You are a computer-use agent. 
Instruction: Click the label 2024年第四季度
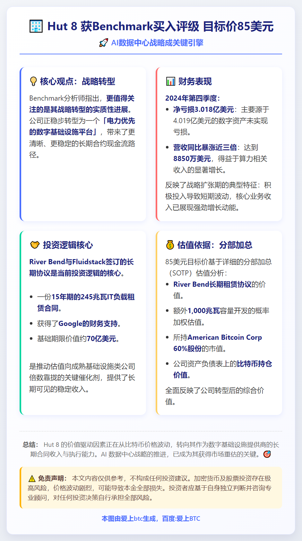(193, 98)
